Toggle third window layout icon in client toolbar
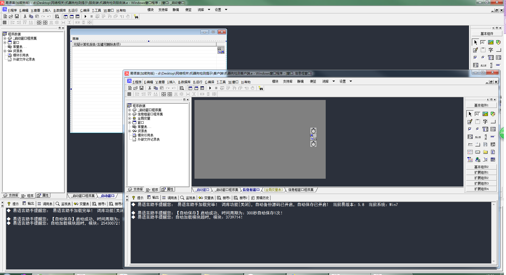The width and height of the screenshot is (506, 275). [x=202, y=88]
